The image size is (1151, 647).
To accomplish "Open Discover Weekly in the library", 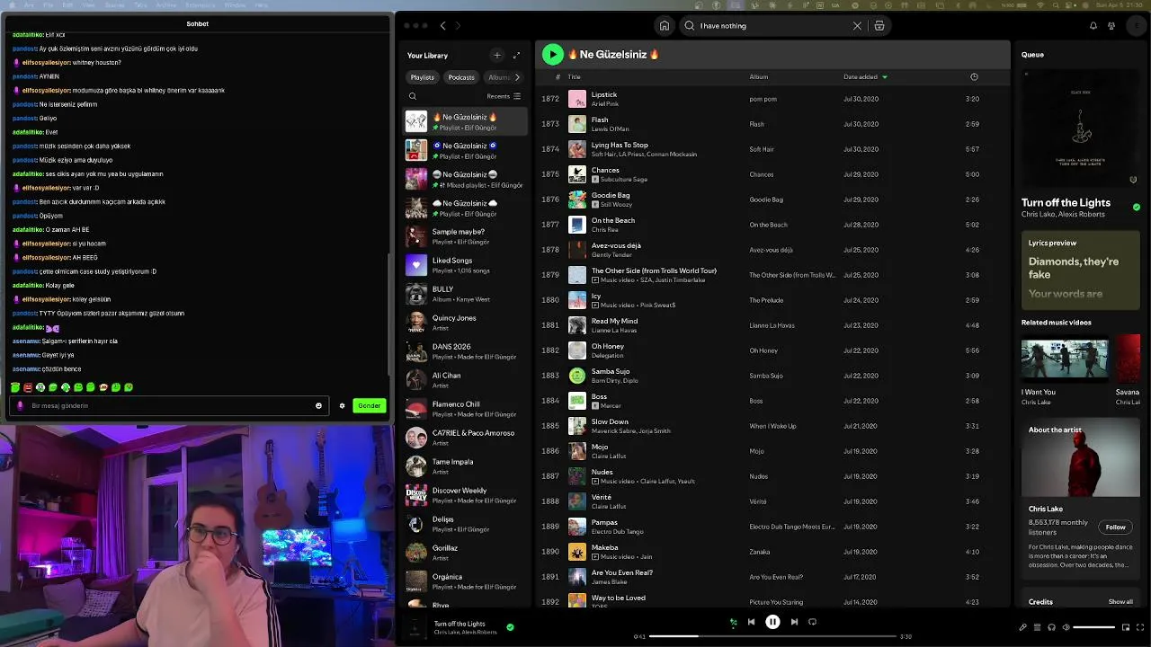I will (x=465, y=495).
